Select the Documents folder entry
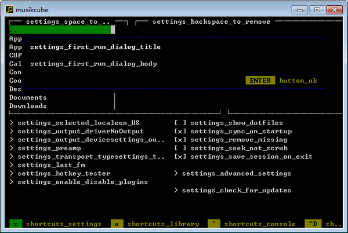This screenshot has width=348, height=233. coord(28,98)
